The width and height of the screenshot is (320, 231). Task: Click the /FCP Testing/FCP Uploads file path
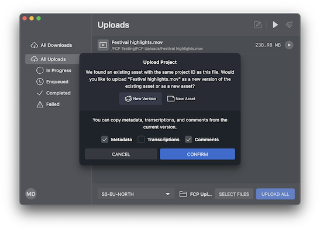(157, 49)
